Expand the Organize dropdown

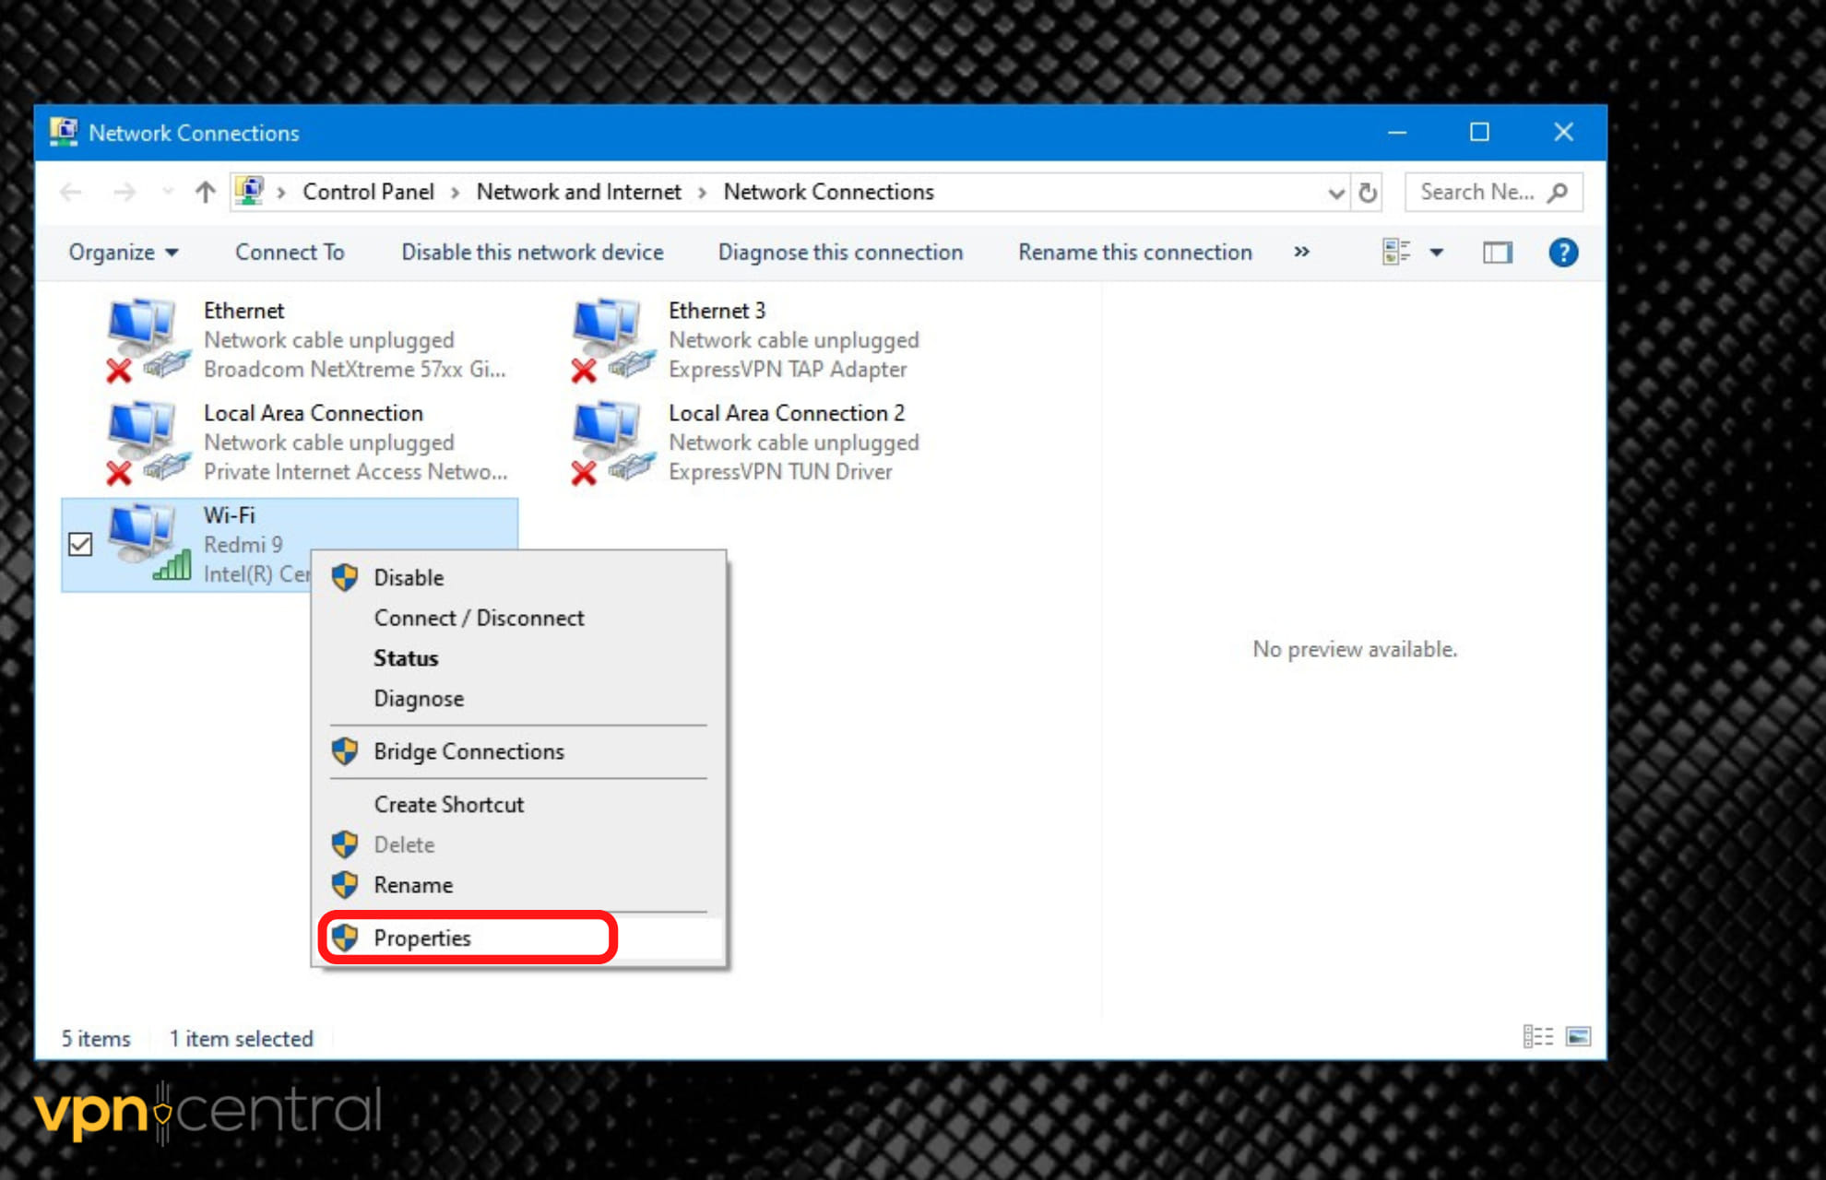point(123,252)
